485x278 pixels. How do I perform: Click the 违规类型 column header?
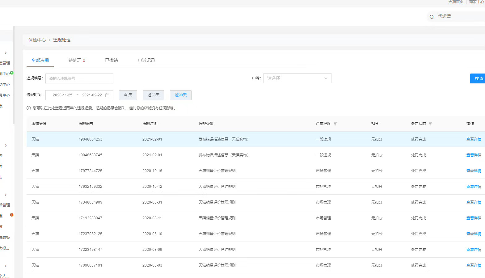click(206, 124)
